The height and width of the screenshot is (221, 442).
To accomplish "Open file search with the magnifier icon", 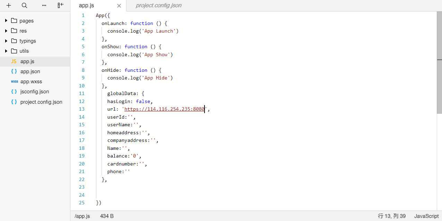I will point(24,6).
